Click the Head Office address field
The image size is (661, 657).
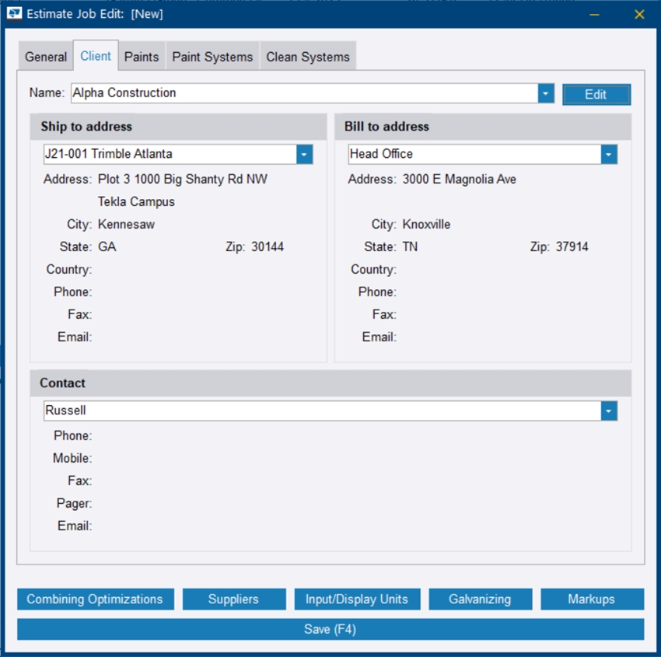473,154
